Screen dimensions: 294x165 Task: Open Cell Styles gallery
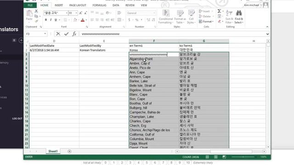[191, 16]
